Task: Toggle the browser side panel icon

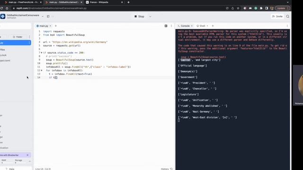Action: point(267,8)
